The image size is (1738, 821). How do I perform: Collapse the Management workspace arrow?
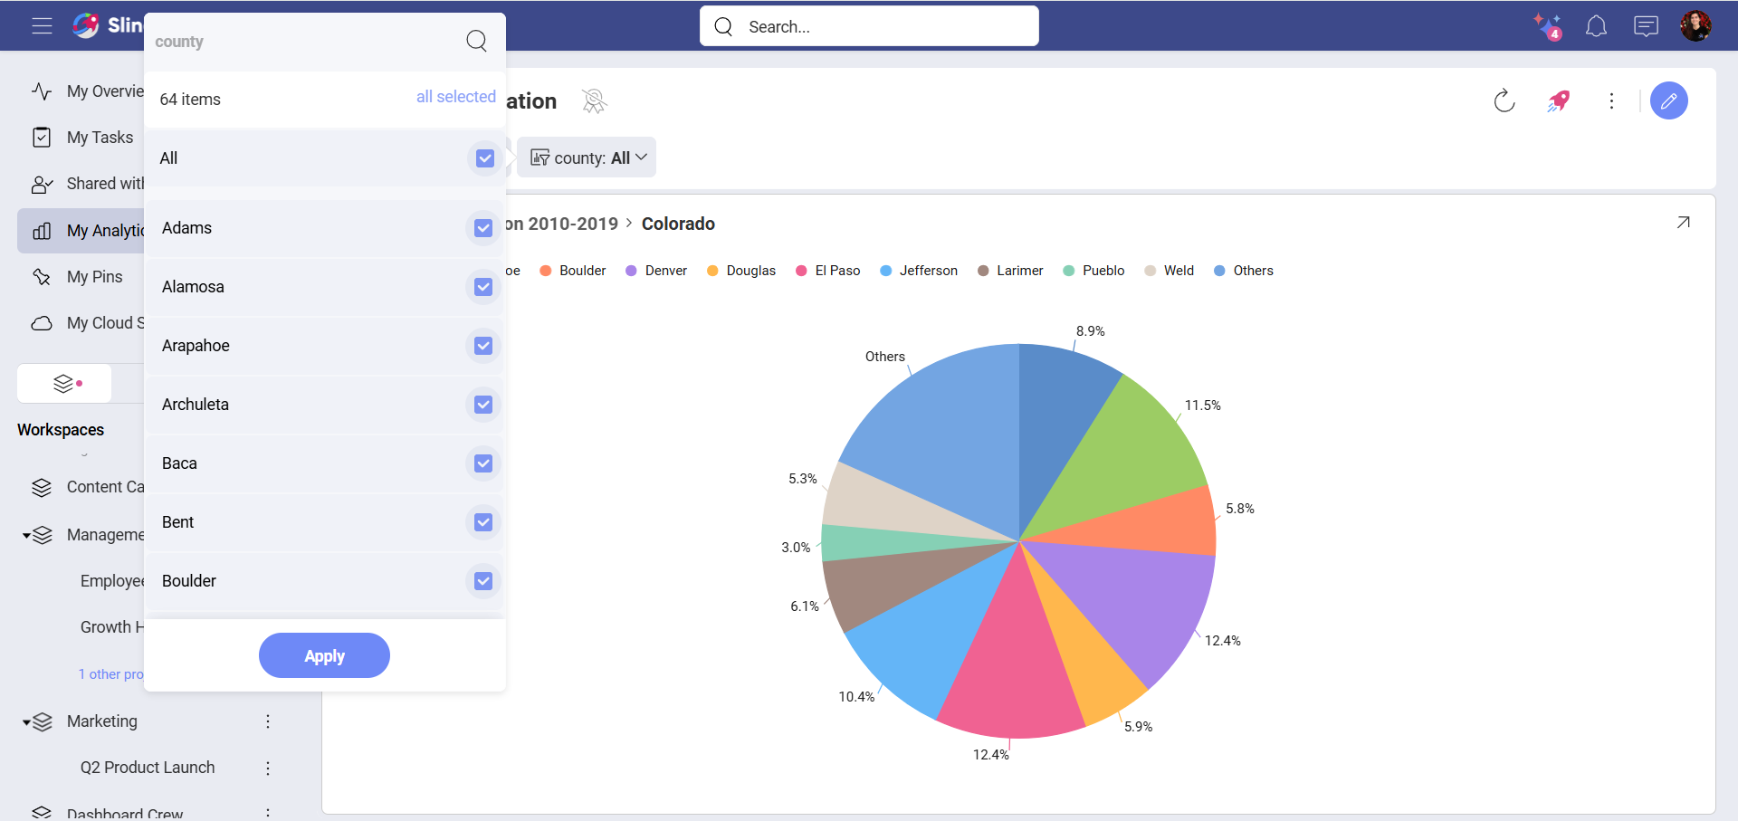(x=26, y=536)
